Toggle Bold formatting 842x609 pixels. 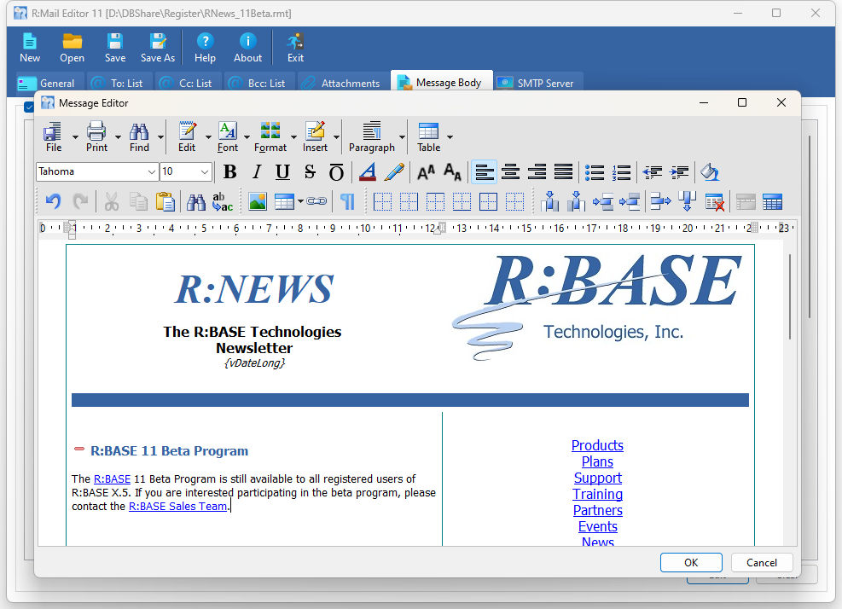[x=229, y=171]
